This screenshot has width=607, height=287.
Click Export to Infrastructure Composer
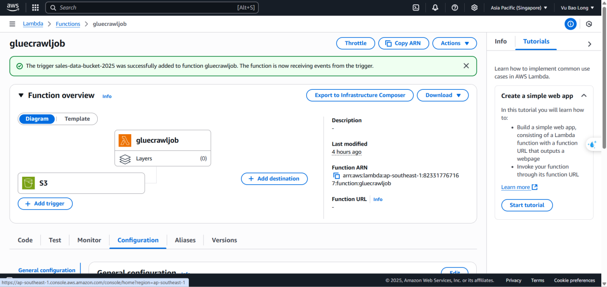point(360,95)
